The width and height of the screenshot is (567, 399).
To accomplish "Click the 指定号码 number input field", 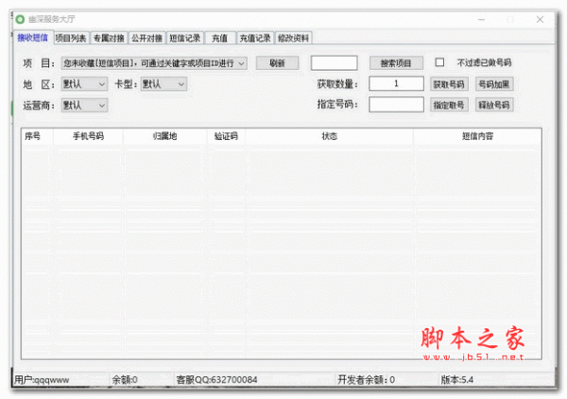I will click(x=396, y=105).
